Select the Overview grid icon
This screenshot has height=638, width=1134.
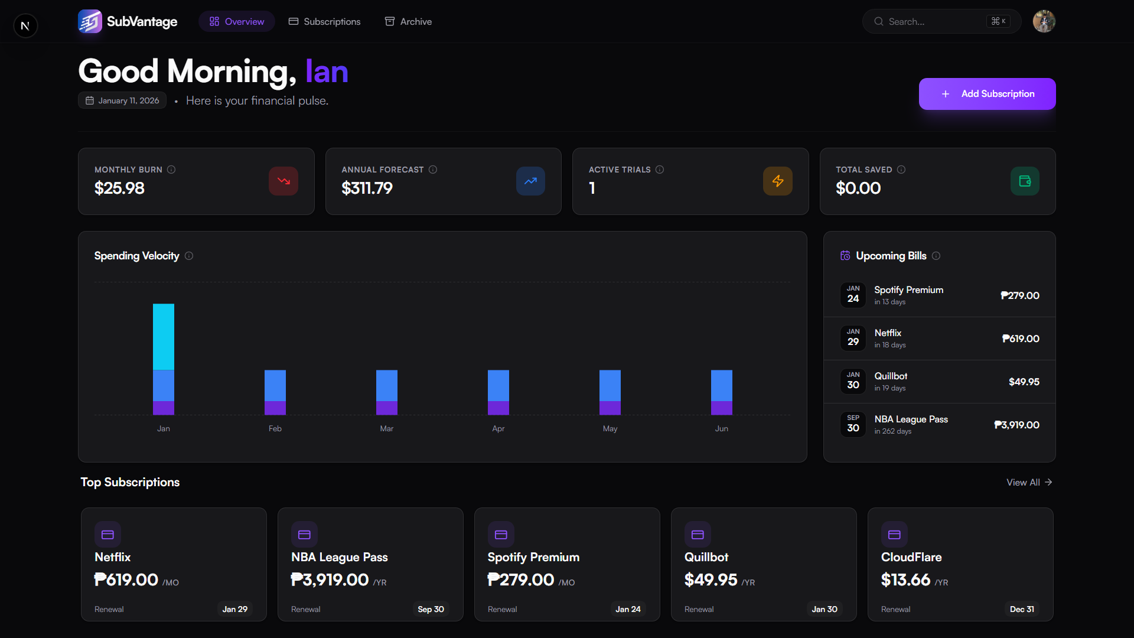click(215, 21)
